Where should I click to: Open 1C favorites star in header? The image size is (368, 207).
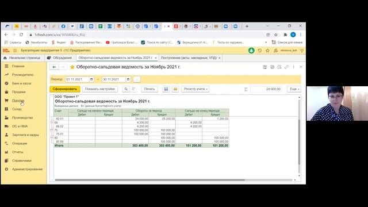pyautogui.click(x=267, y=51)
